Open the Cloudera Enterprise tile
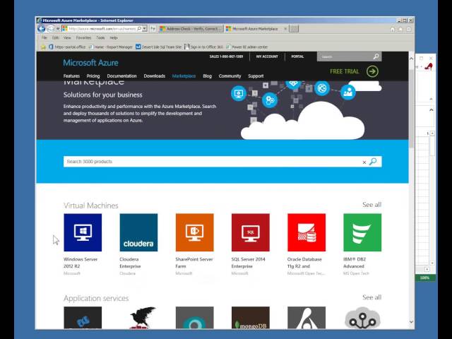The image size is (452, 339). pos(138,232)
